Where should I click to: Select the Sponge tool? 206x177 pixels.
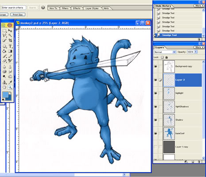pos(4,71)
